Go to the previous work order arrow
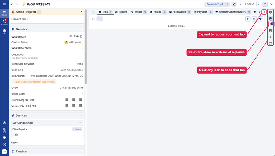This screenshot has height=156, width=275. [x=240, y=5]
